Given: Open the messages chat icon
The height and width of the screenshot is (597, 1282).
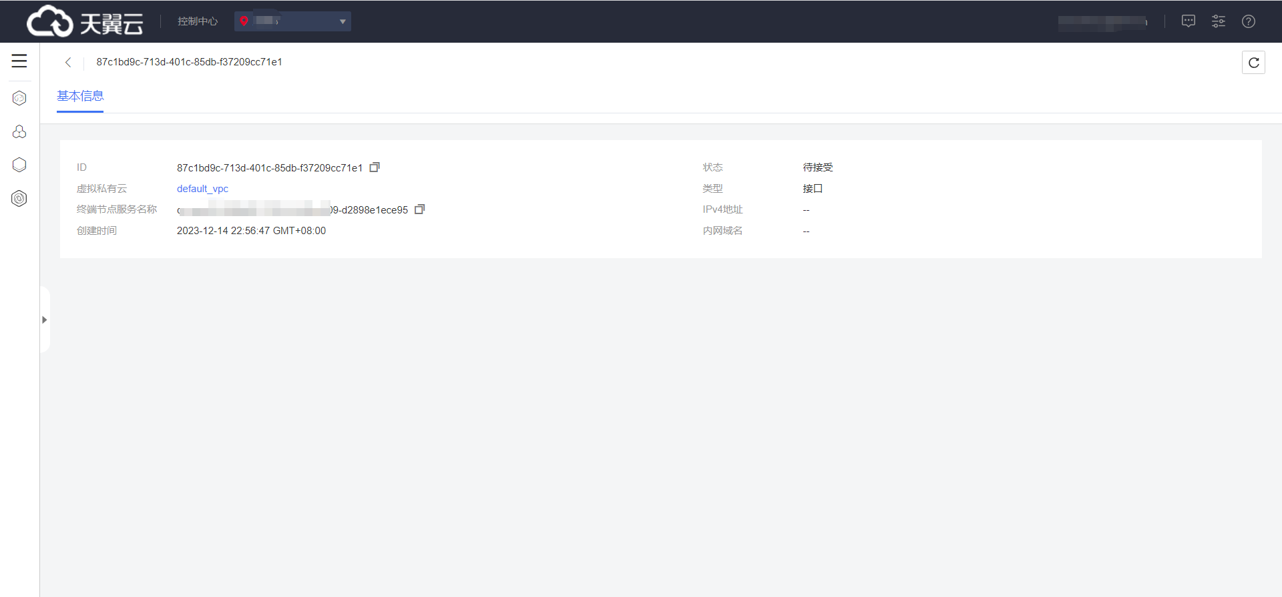Looking at the screenshot, I should pyautogui.click(x=1189, y=21).
